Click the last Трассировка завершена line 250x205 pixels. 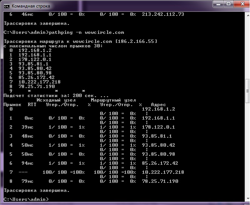click(36, 190)
